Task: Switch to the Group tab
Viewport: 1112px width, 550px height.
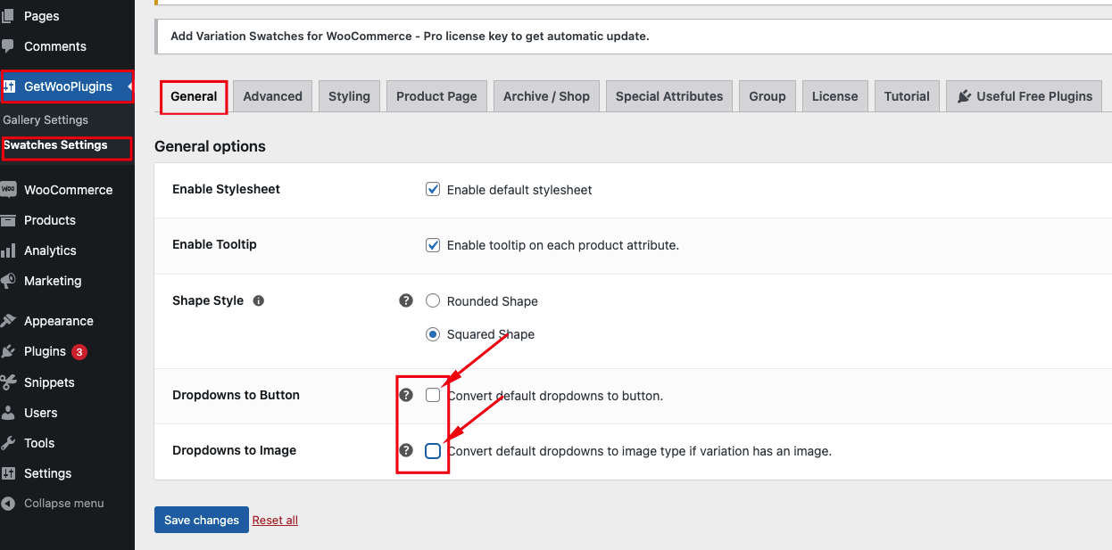Action: pos(768,96)
